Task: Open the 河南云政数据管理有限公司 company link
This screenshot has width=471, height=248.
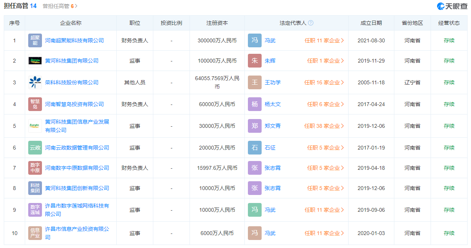Action: (x=77, y=148)
